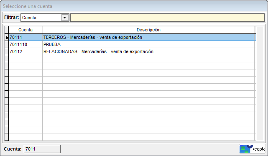Click the row selector arrow for 70111
Viewport: 268px width, 156px height.
pyautogui.click(x=7, y=38)
